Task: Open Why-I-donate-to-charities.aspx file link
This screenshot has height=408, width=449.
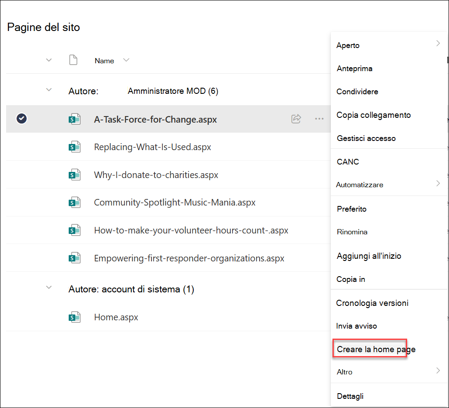Action: (x=156, y=175)
